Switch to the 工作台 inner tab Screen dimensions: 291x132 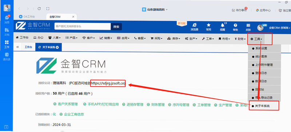tap(28, 47)
